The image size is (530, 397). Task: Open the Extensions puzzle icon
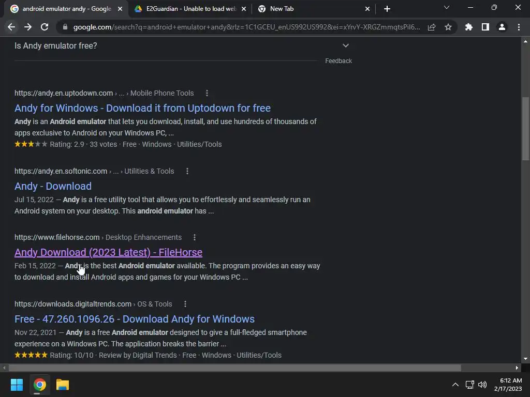[469, 27]
